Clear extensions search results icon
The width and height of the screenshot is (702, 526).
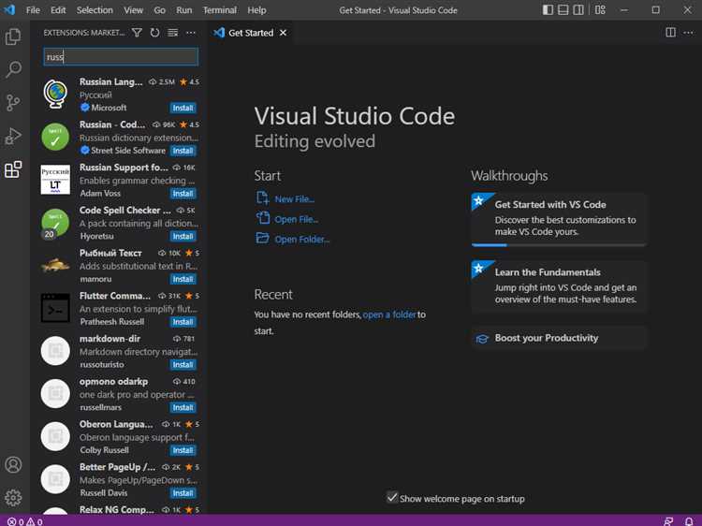coord(173,33)
